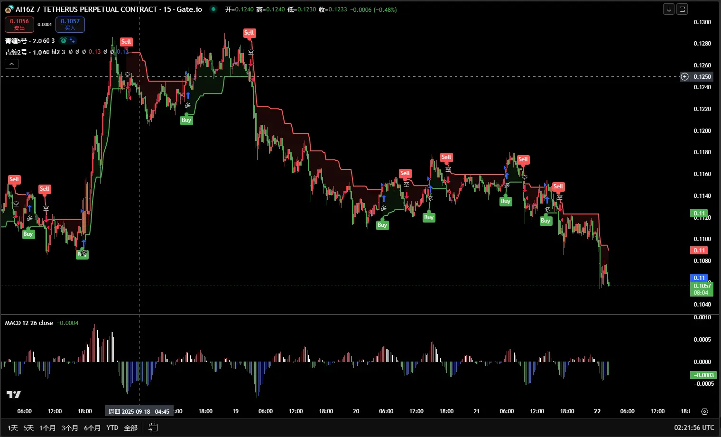Click the MACD 12 26 close legend
Image resolution: width=721 pixels, height=437 pixels.
(x=29, y=323)
